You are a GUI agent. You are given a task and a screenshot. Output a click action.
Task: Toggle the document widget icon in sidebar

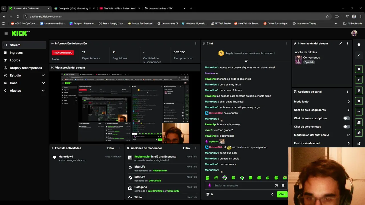tap(359, 90)
